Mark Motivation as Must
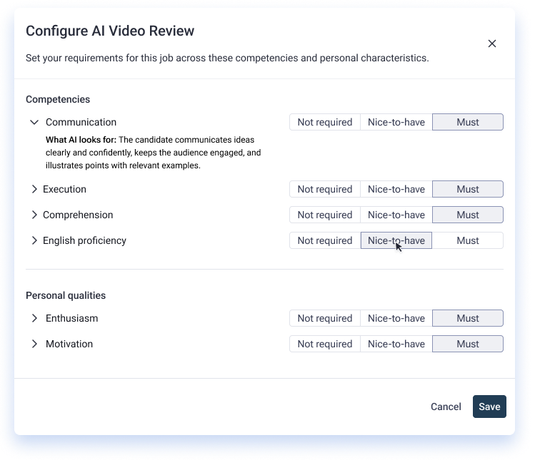Viewport: 535px width, 465px height. coord(468,344)
